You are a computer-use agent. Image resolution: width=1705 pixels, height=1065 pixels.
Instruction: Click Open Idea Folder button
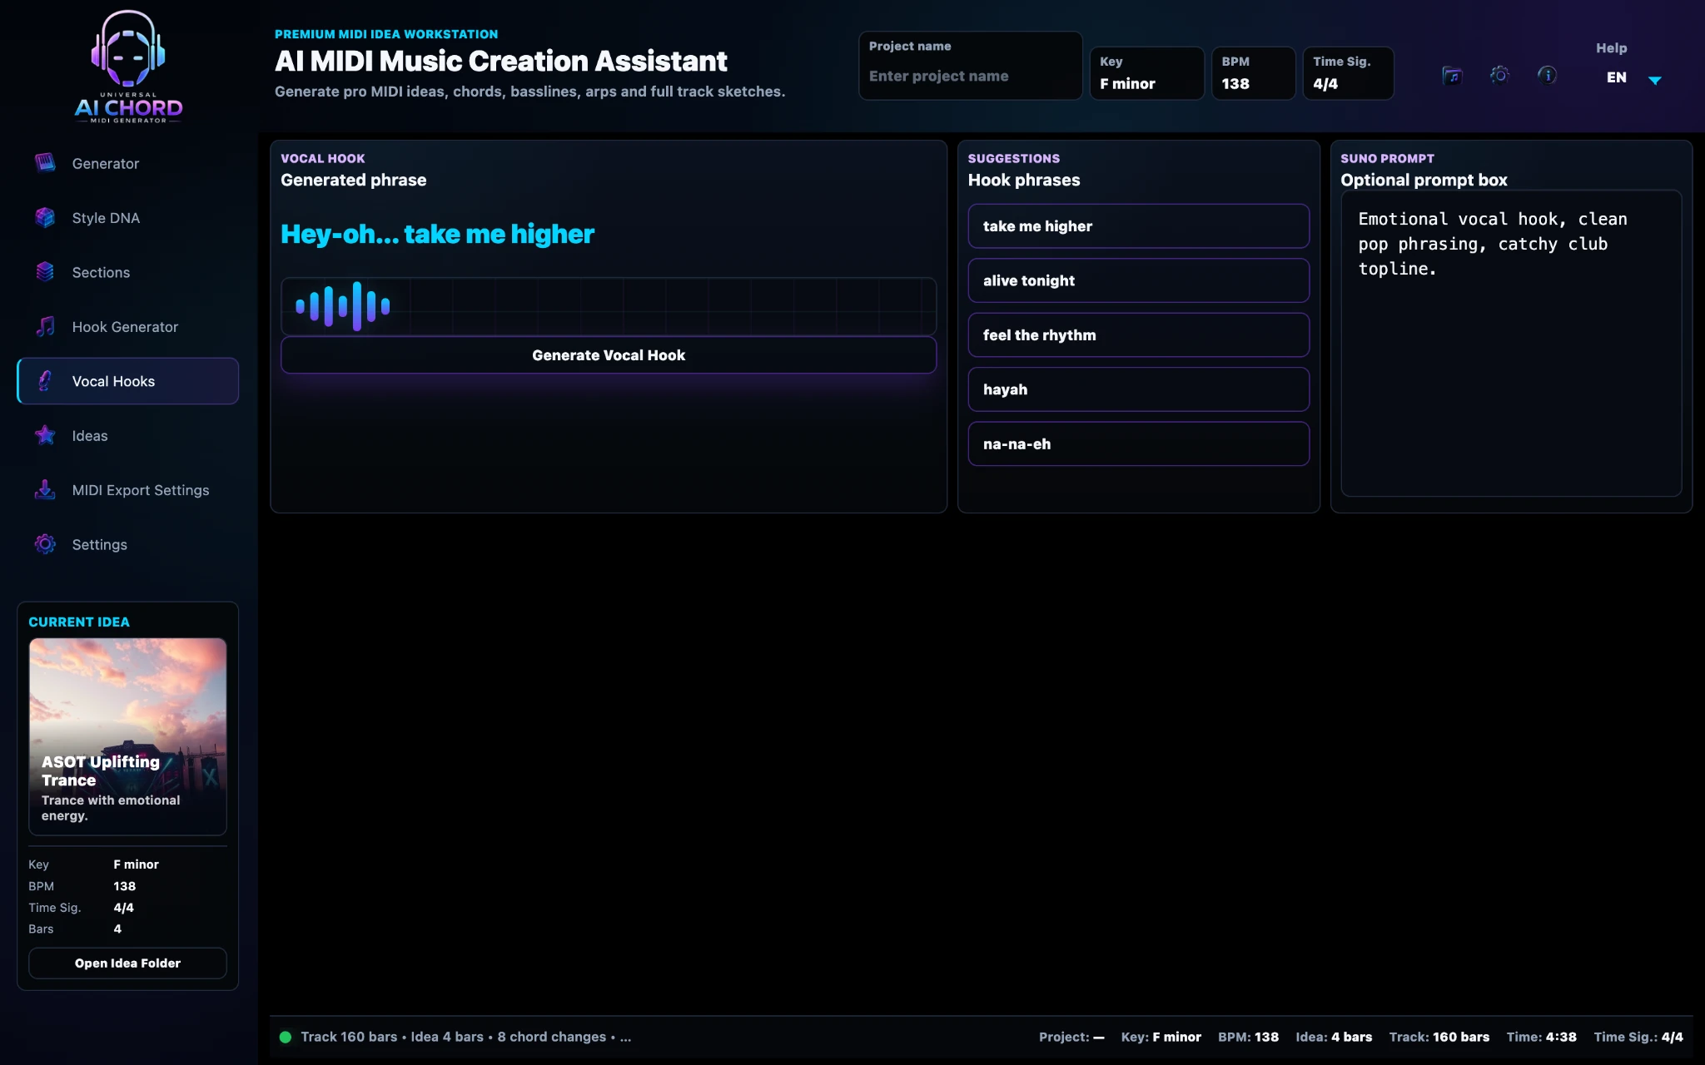127,963
